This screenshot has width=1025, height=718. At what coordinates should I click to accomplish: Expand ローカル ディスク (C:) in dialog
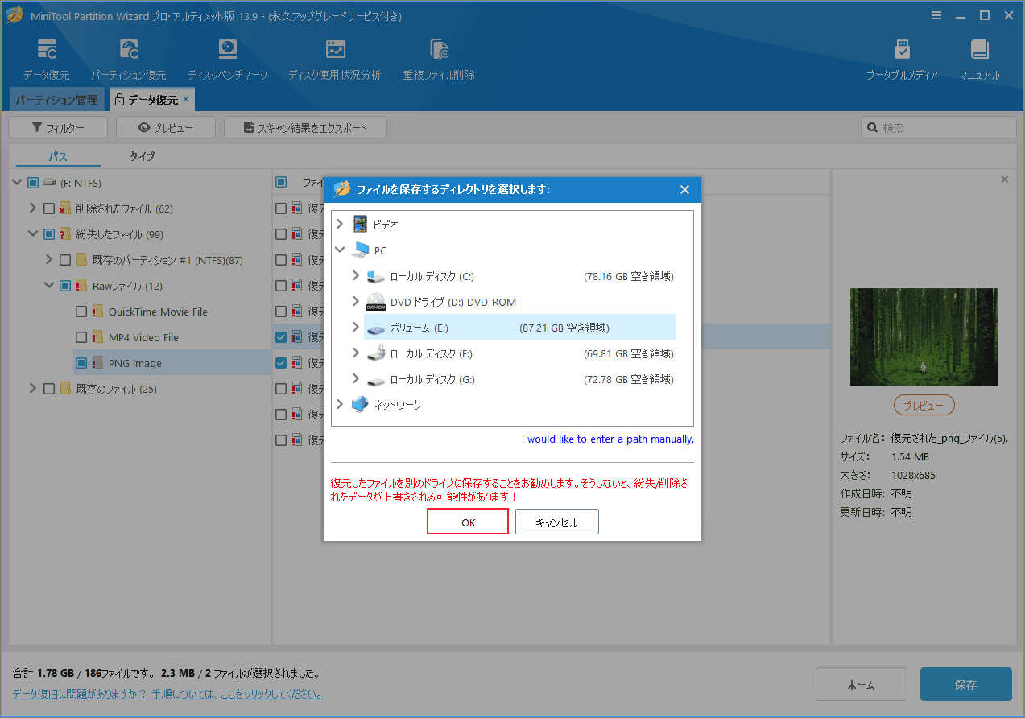pos(356,276)
